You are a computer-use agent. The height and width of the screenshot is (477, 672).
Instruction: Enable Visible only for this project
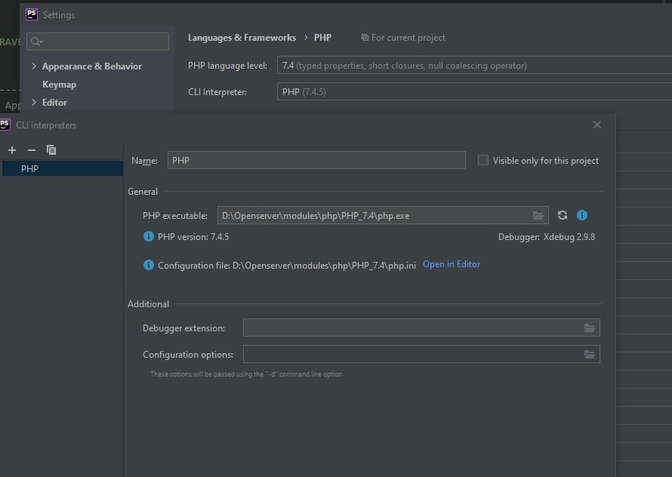tap(483, 160)
